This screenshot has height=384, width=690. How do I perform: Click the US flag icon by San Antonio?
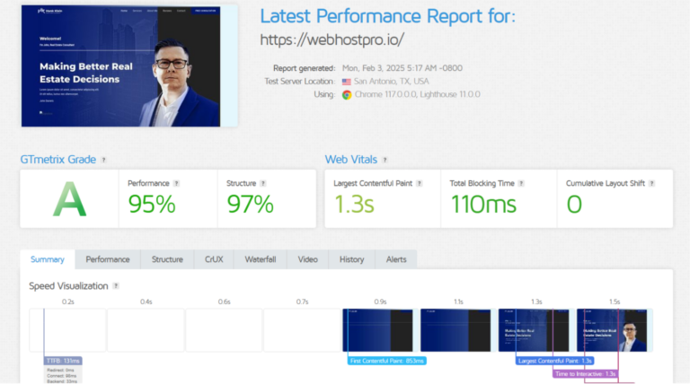pyautogui.click(x=347, y=82)
